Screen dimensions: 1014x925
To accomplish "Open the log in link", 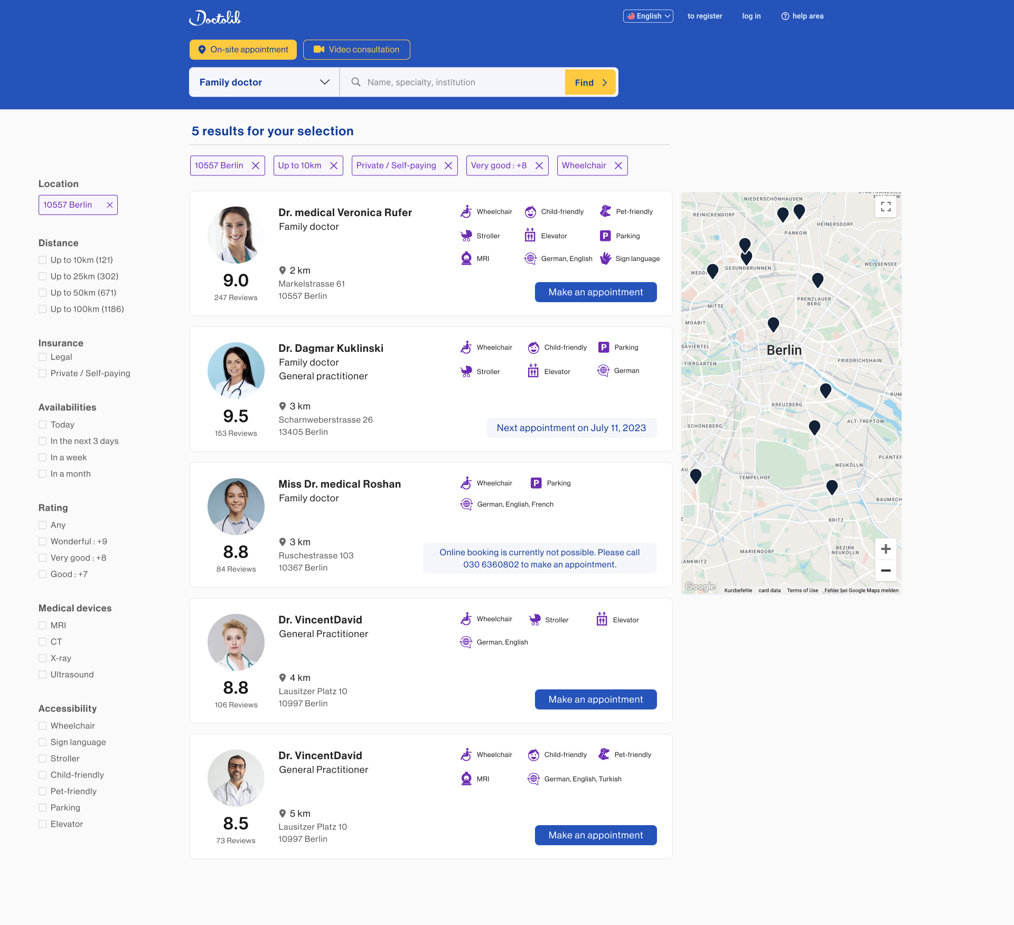I will (751, 16).
